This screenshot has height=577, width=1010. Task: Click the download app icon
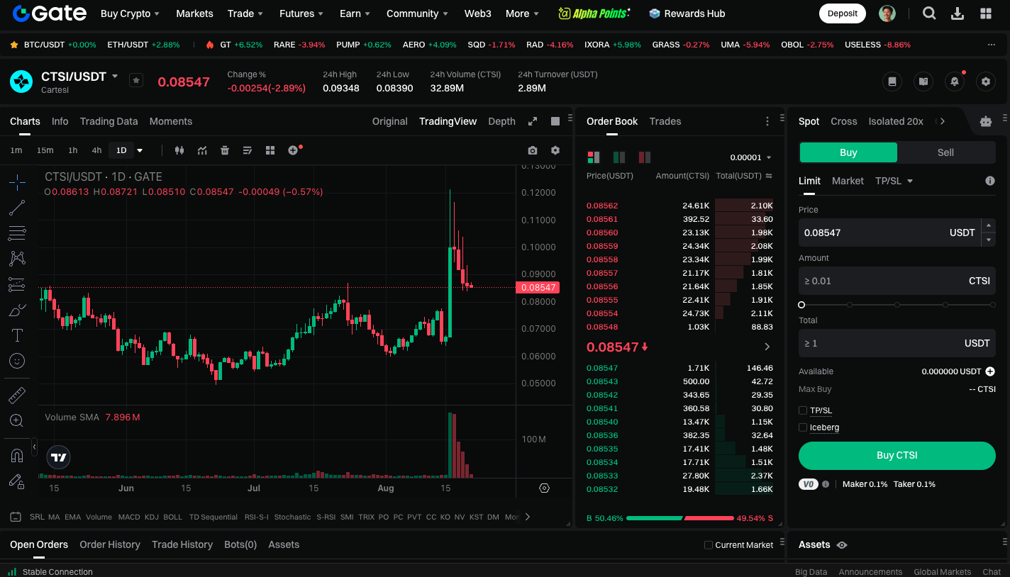pos(958,13)
